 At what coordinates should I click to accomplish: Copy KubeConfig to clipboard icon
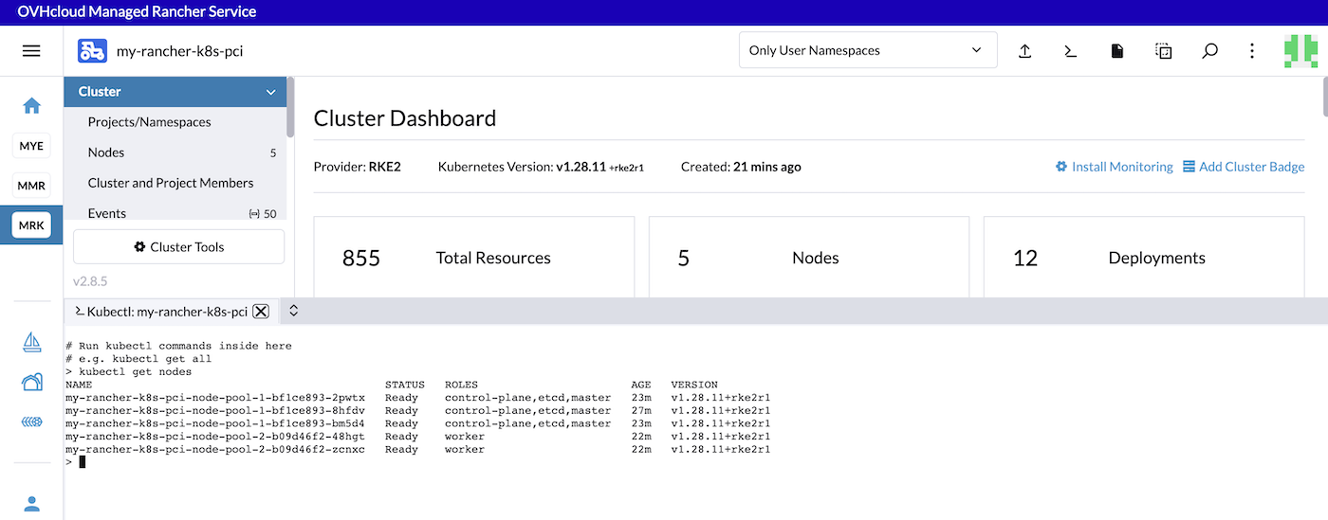[1163, 51]
